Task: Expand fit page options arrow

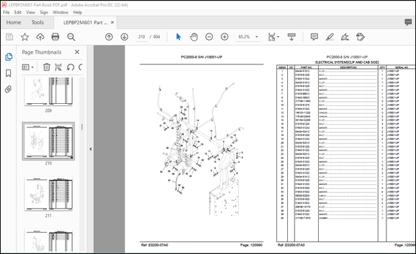Action: (278, 37)
